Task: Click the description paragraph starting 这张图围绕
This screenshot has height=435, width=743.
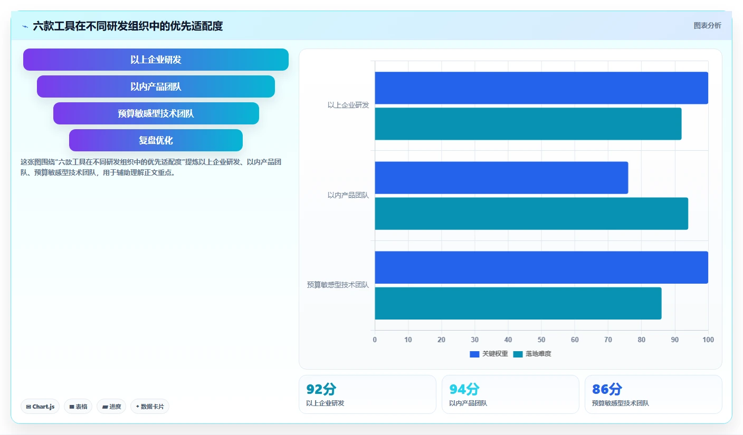Action: click(152, 167)
